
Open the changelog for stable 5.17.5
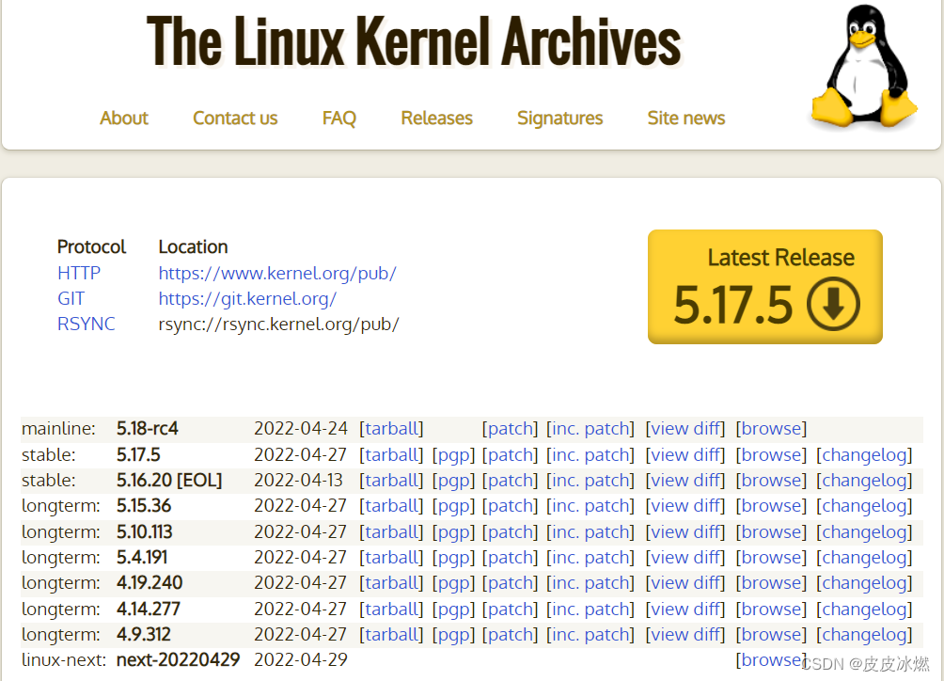(x=864, y=455)
